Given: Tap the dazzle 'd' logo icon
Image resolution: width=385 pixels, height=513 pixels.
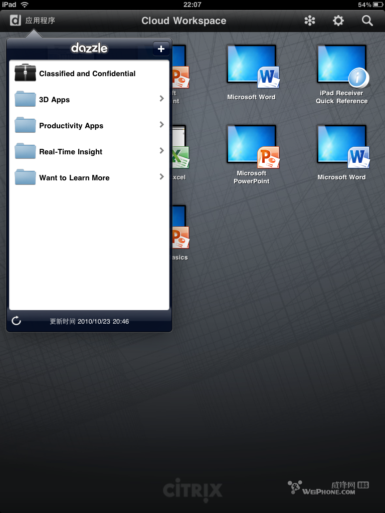Looking at the screenshot, I should 16,21.
